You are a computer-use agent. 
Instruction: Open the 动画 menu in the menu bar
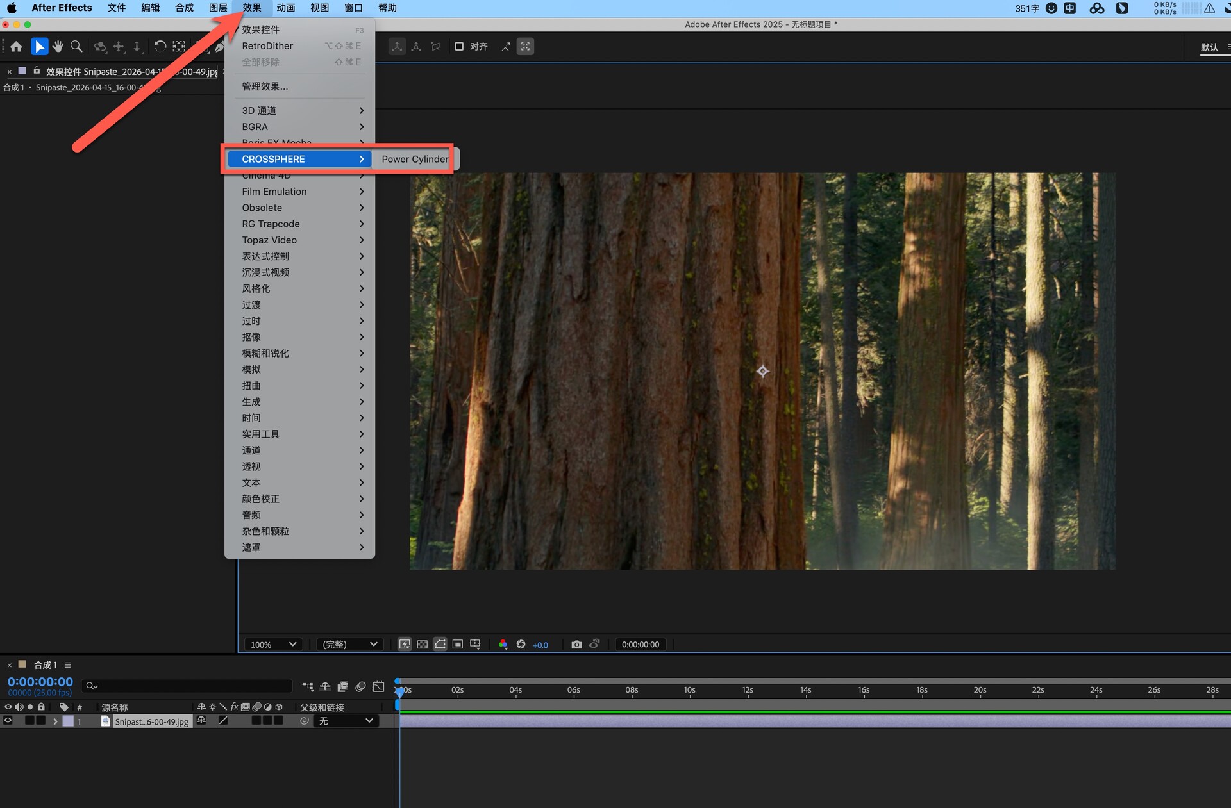285,8
